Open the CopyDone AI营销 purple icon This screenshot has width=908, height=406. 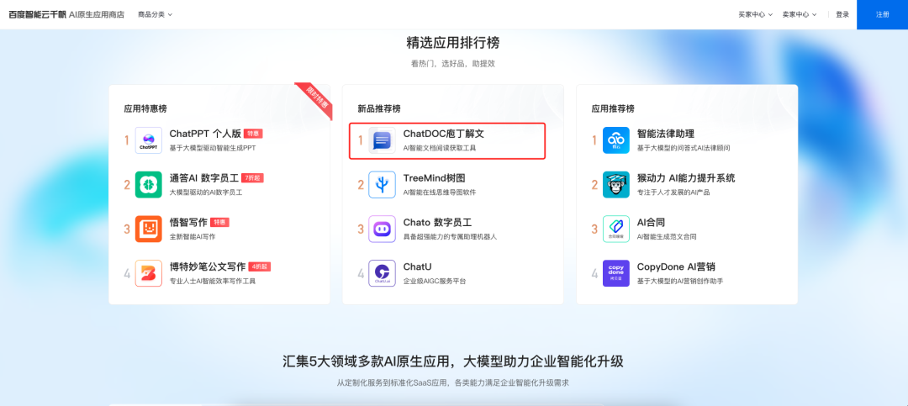616,273
